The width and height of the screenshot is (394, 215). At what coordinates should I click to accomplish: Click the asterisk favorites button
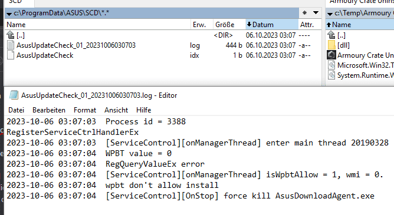point(304,13)
